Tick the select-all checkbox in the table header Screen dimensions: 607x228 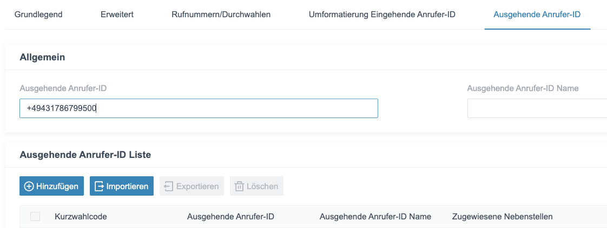35,217
